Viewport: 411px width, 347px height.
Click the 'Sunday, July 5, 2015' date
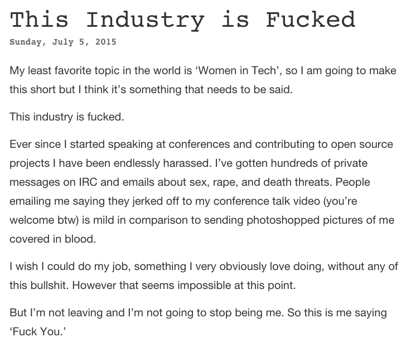click(63, 42)
